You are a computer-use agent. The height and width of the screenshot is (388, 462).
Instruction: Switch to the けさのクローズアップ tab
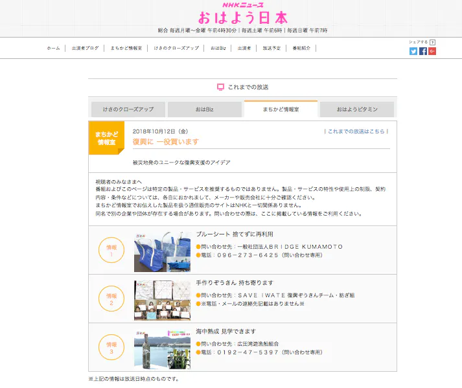(x=128, y=109)
